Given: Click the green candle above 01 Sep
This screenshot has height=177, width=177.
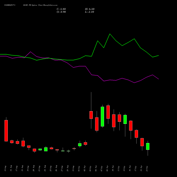Looking at the screenshot, I should click(80, 145).
